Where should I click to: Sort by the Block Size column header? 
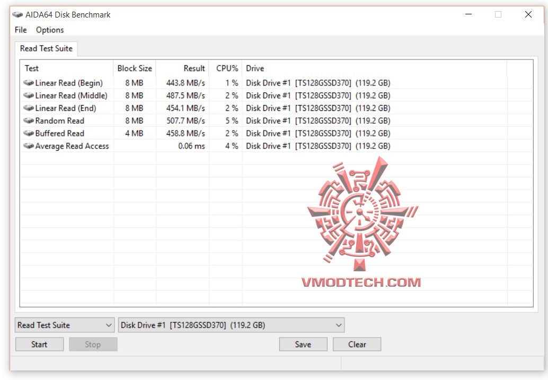pos(135,68)
